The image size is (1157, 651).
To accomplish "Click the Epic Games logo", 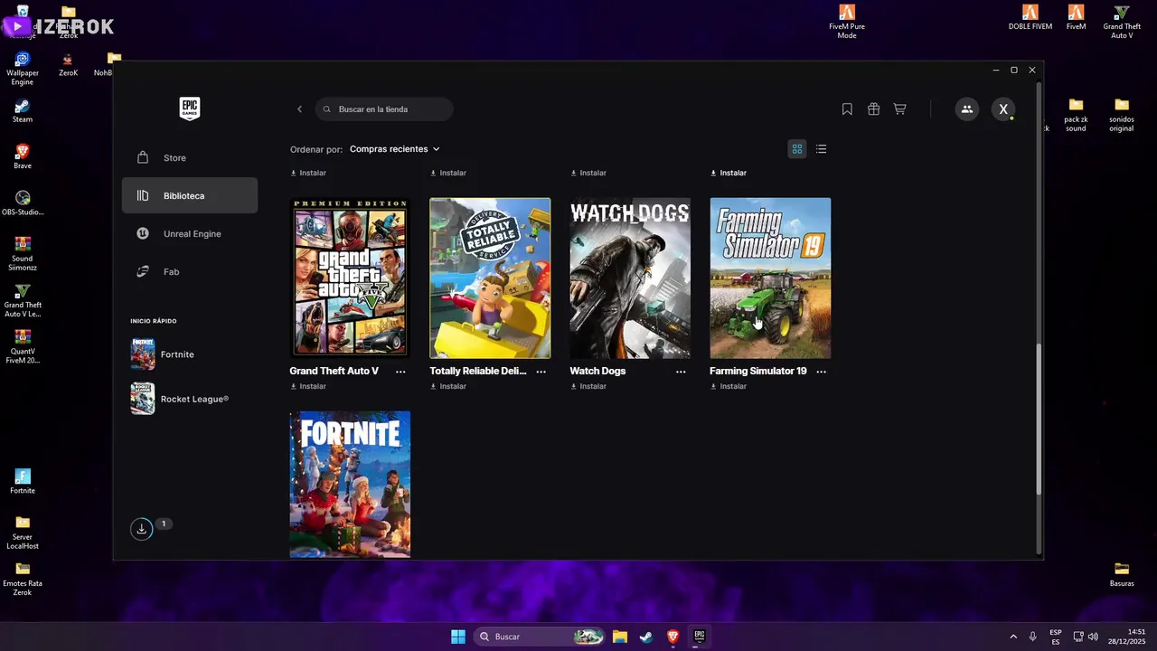I will click(189, 108).
